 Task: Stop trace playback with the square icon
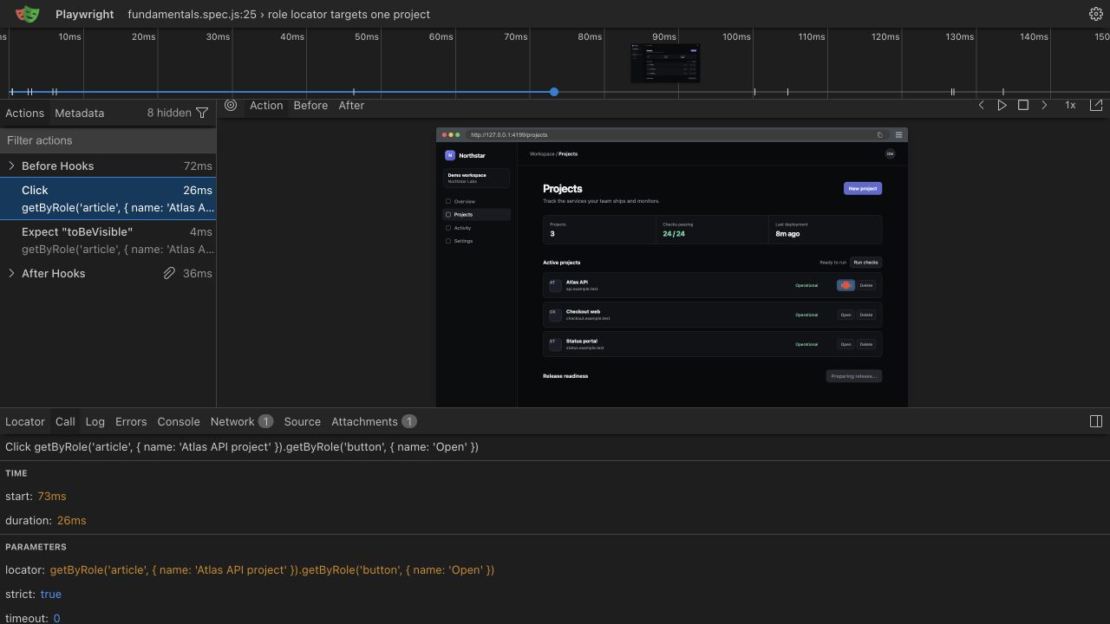pyautogui.click(x=1023, y=105)
